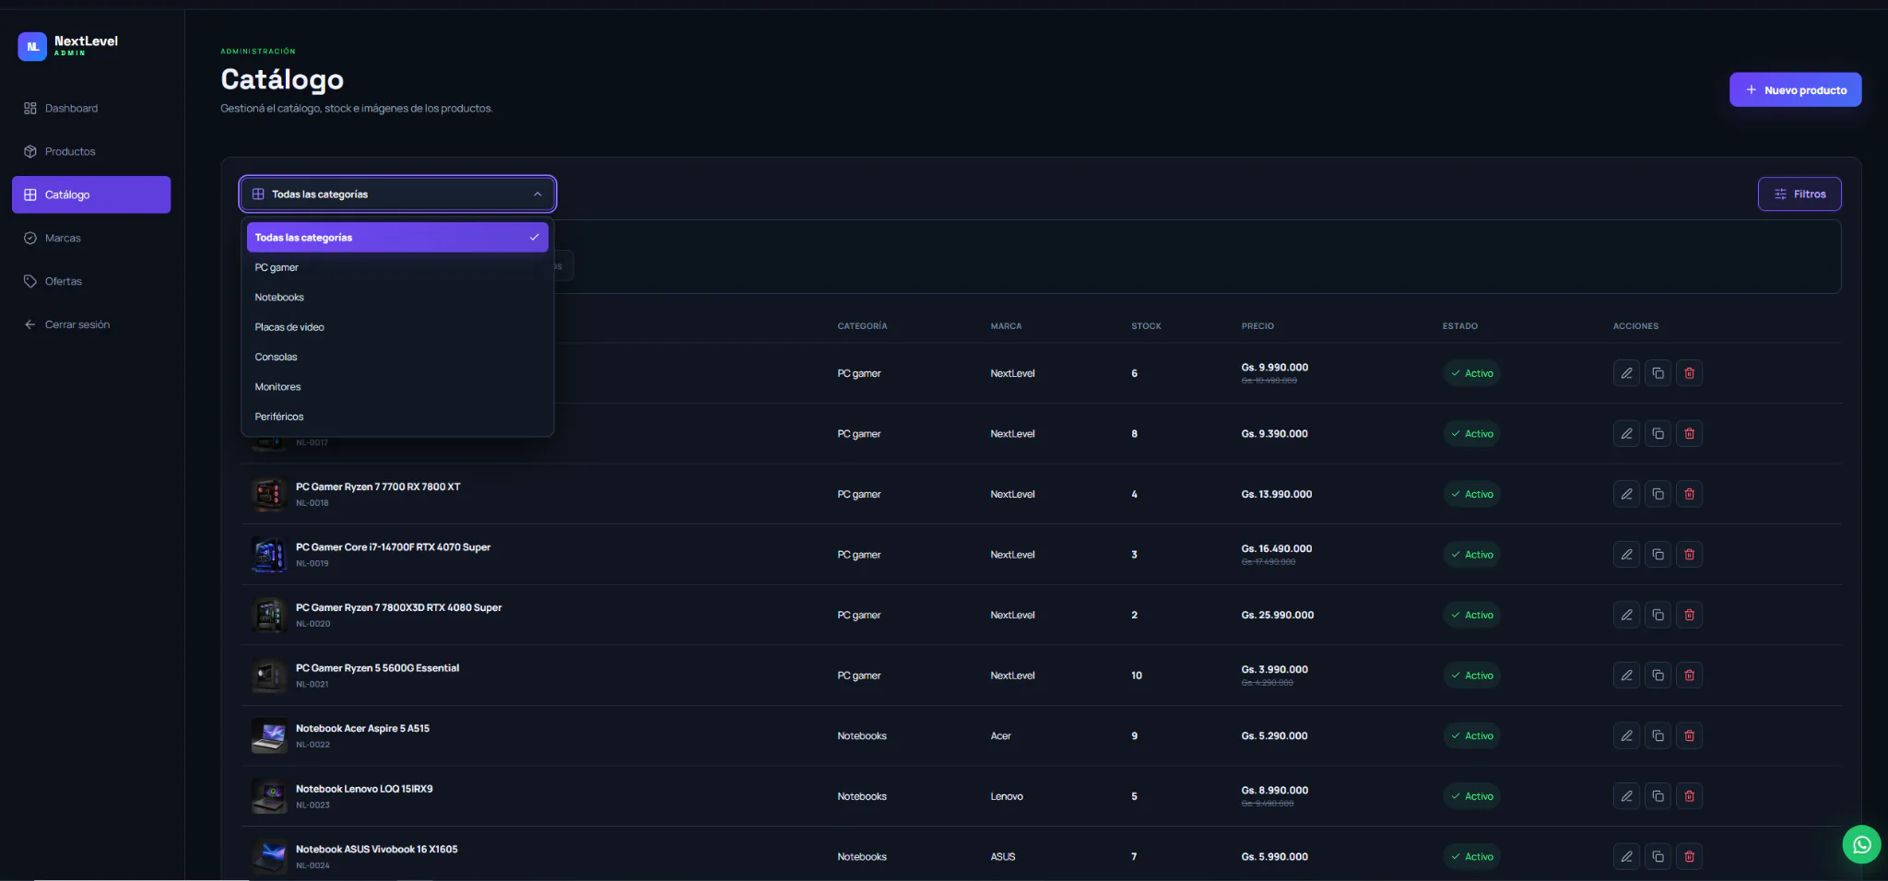Open thumbnail of Notebook Lenovo LOQ 15IRX9
Image resolution: width=1888 pixels, height=881 pixels.
coord(269,796)
